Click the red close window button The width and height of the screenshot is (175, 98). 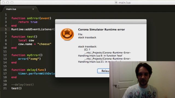click(x=3, y=2)
